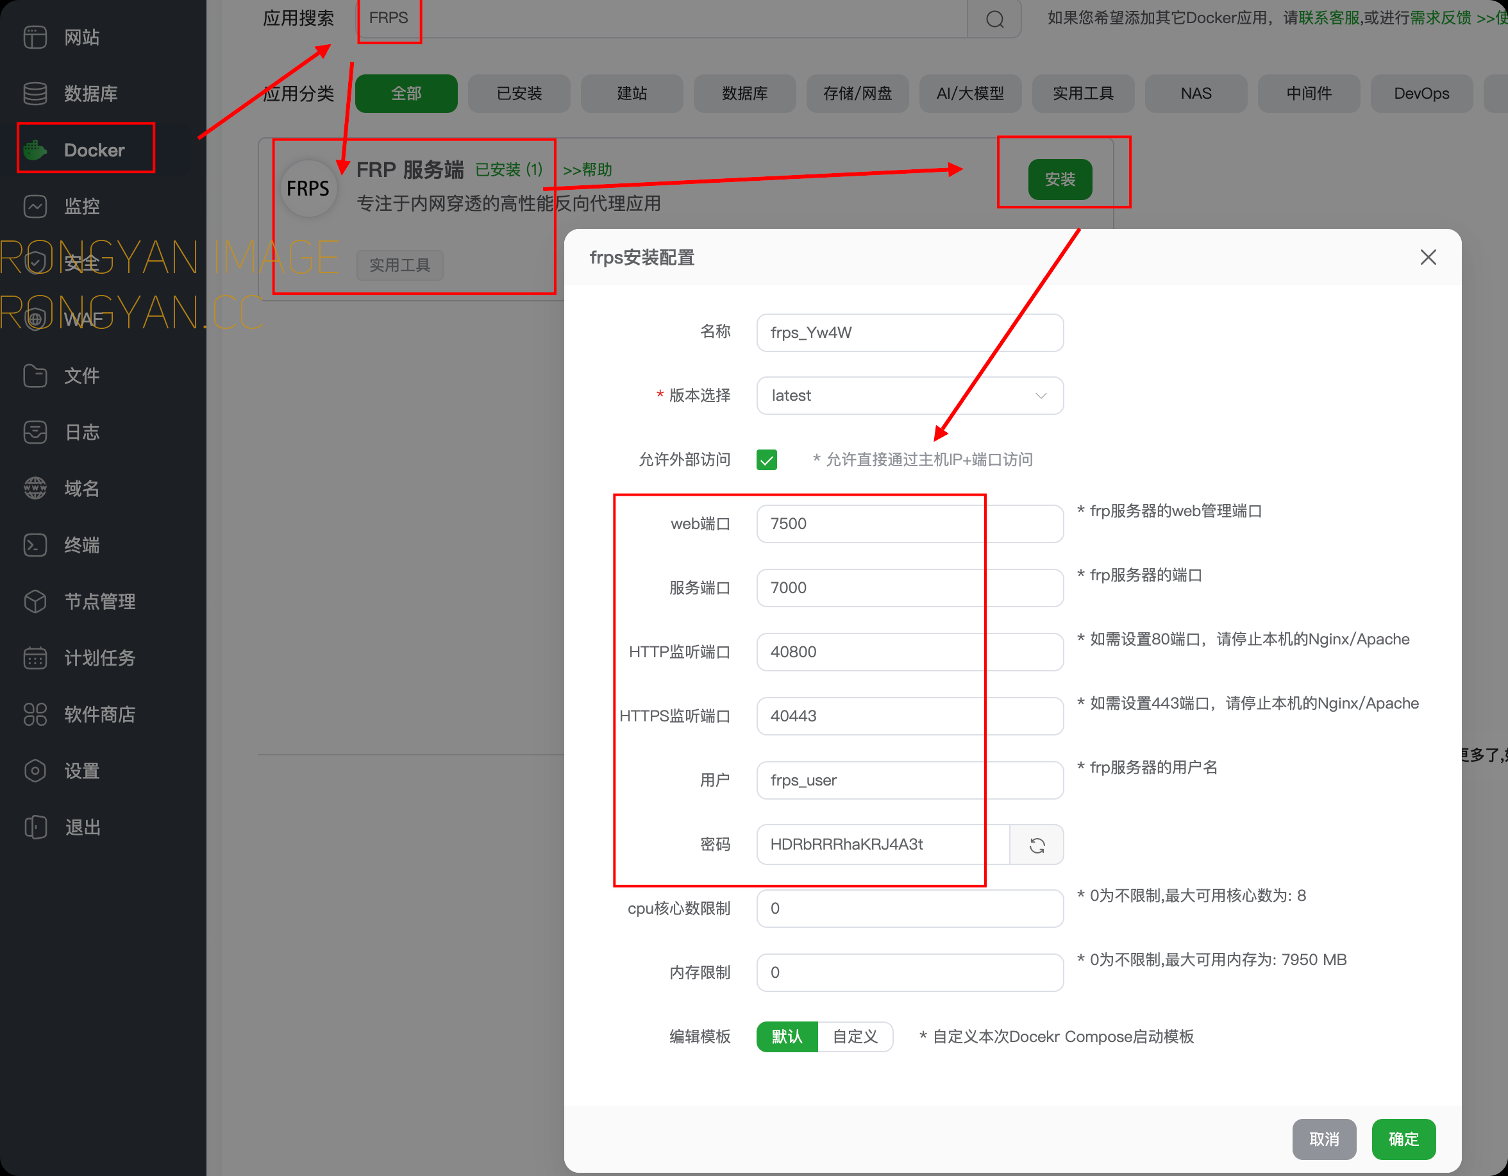Click the 取消 cancel button
The height and width of the screenshot is (1176, 1508).
point(1325,1139)
